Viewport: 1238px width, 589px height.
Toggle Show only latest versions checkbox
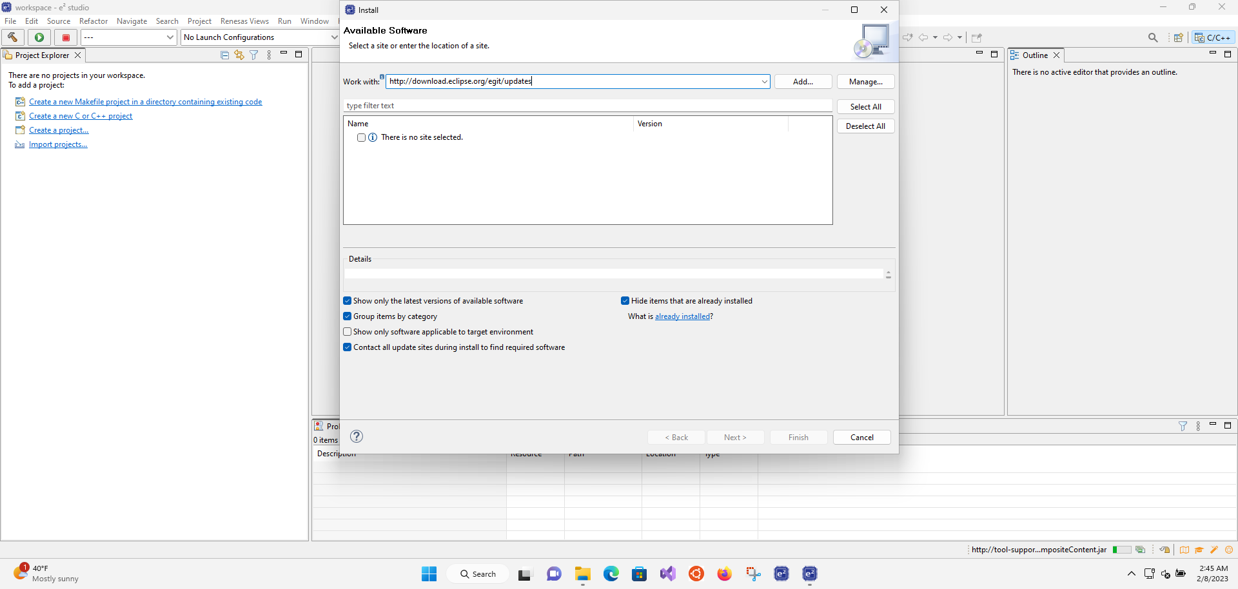tap(348, 301)
